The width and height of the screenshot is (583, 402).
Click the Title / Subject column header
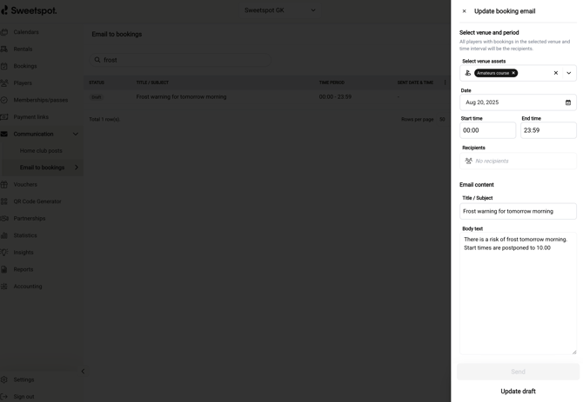[x=152, y=82]
